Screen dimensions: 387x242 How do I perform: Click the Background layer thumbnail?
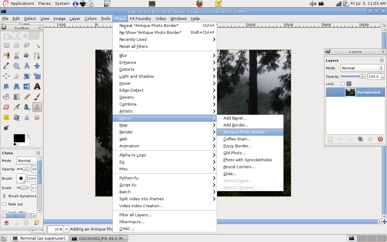(x=350, y=92)
